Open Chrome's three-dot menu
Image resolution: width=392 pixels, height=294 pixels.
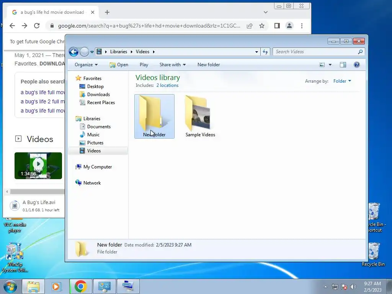tap(302, 26)
